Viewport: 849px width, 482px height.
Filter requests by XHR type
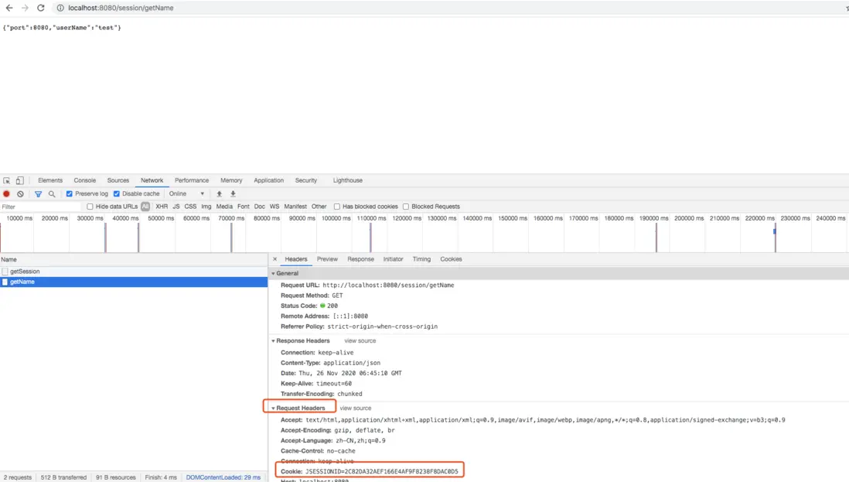[x=162, y=207]
